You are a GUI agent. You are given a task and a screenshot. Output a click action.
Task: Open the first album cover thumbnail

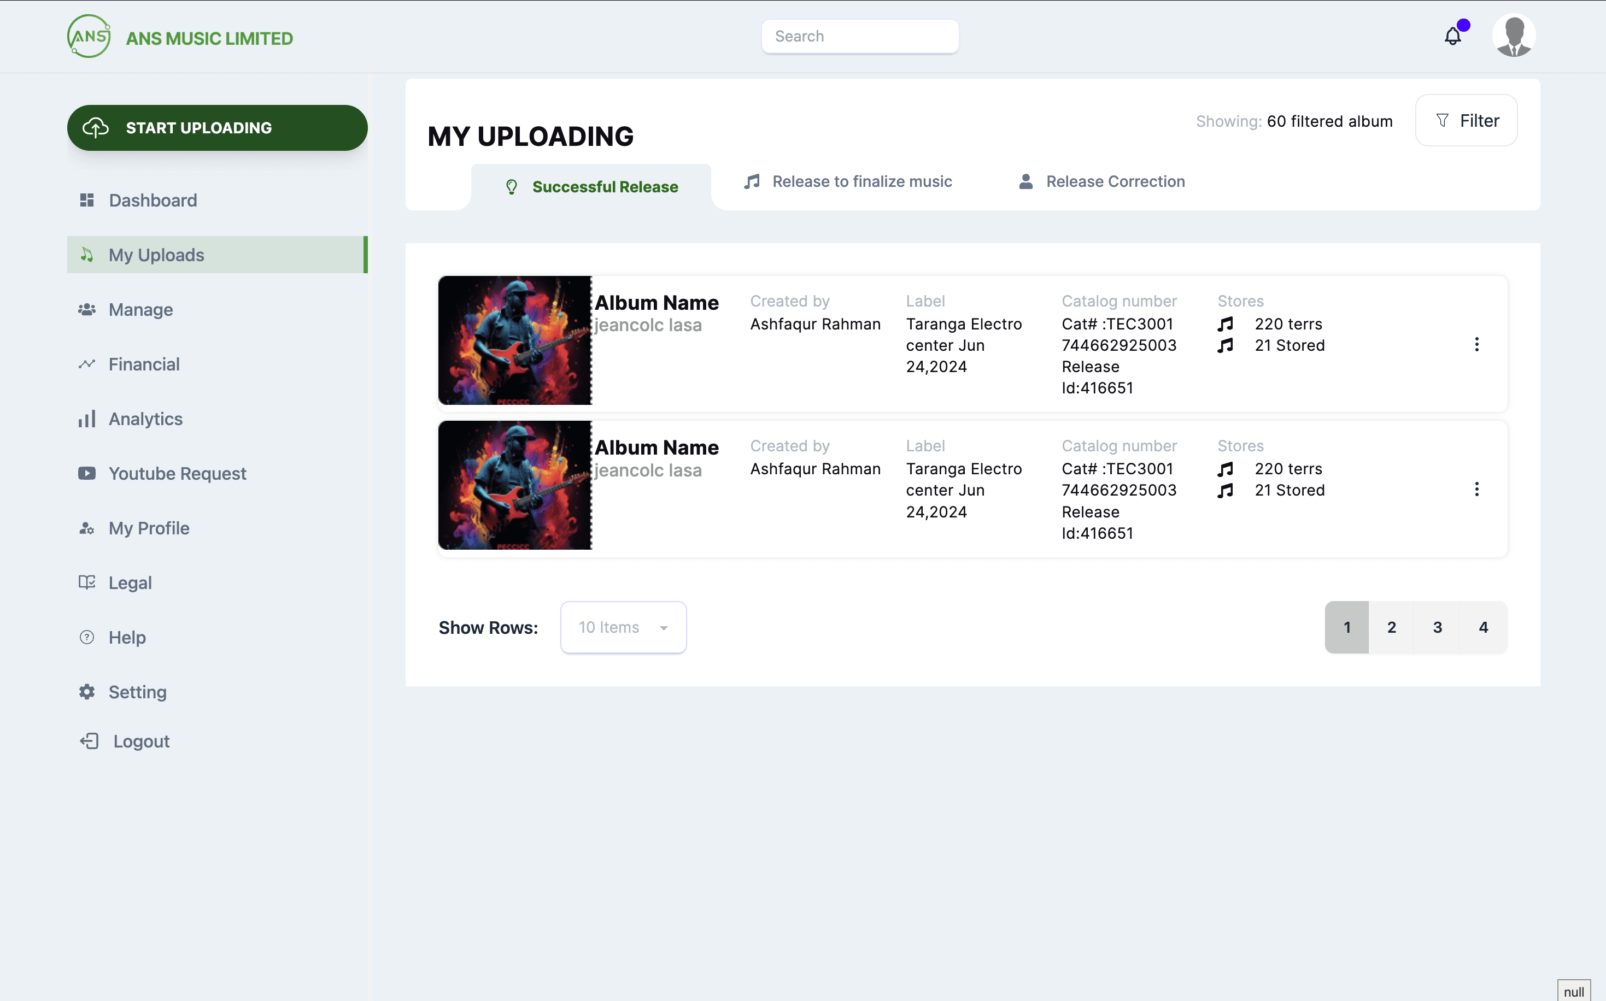[x=514, y=340]
